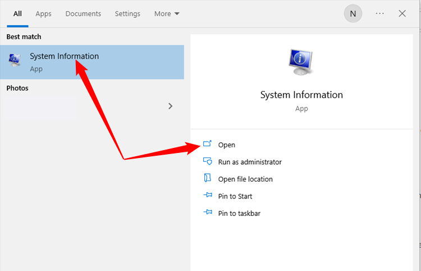Expand the Photos result with the chevron arrow
Viewport: 421px width, 271px height.
[x=171, y=106]
